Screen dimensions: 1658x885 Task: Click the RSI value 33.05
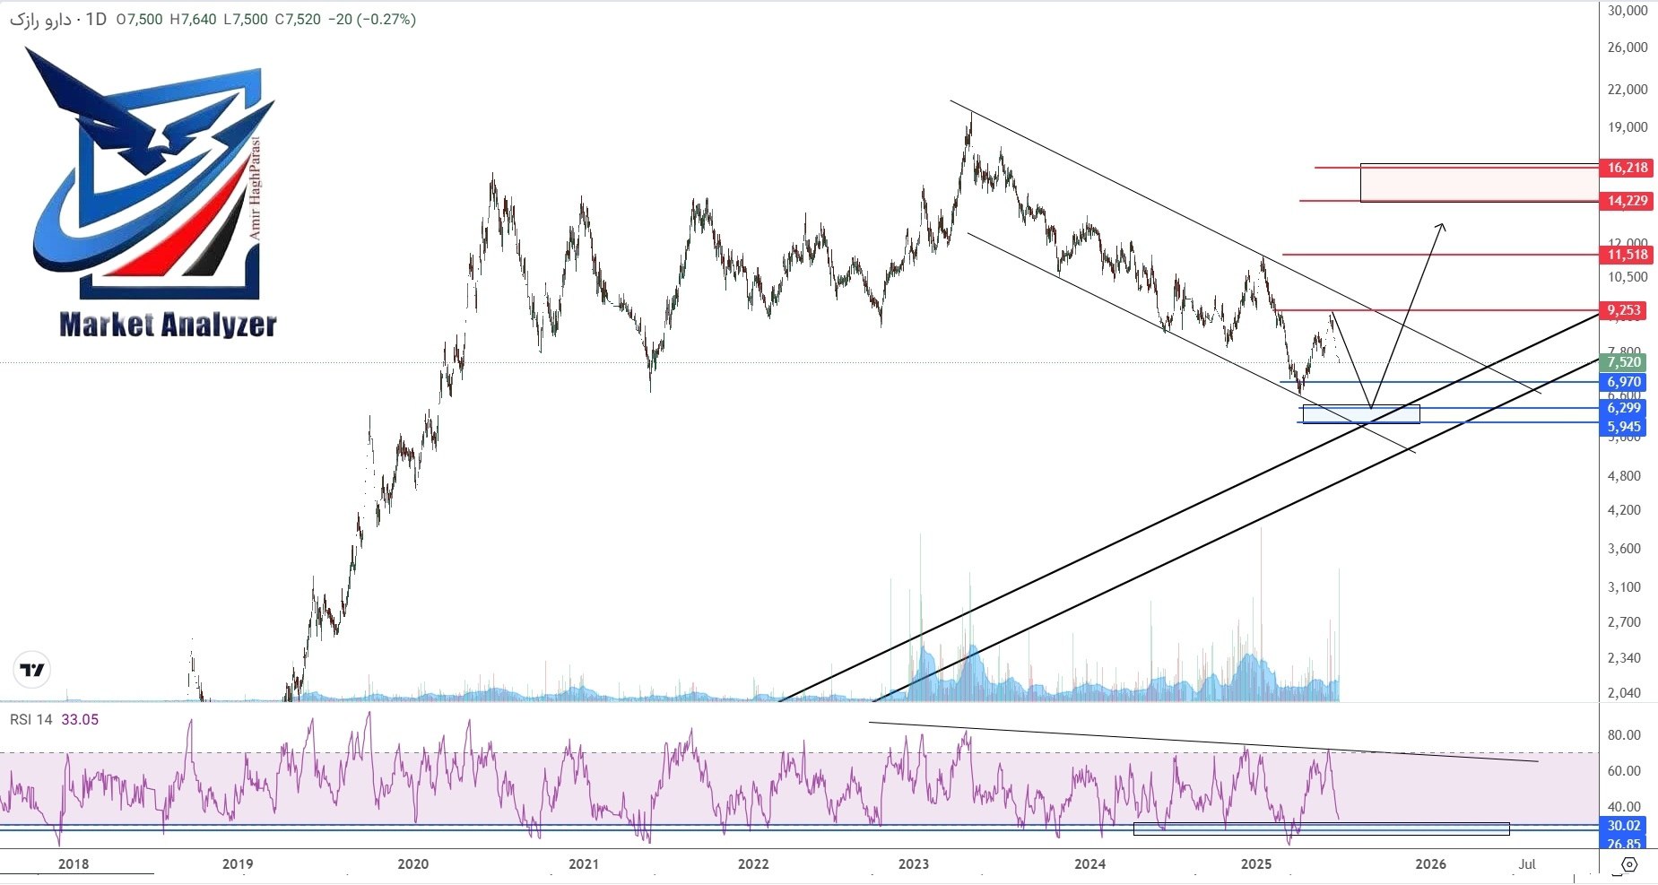tap(80, 719)
